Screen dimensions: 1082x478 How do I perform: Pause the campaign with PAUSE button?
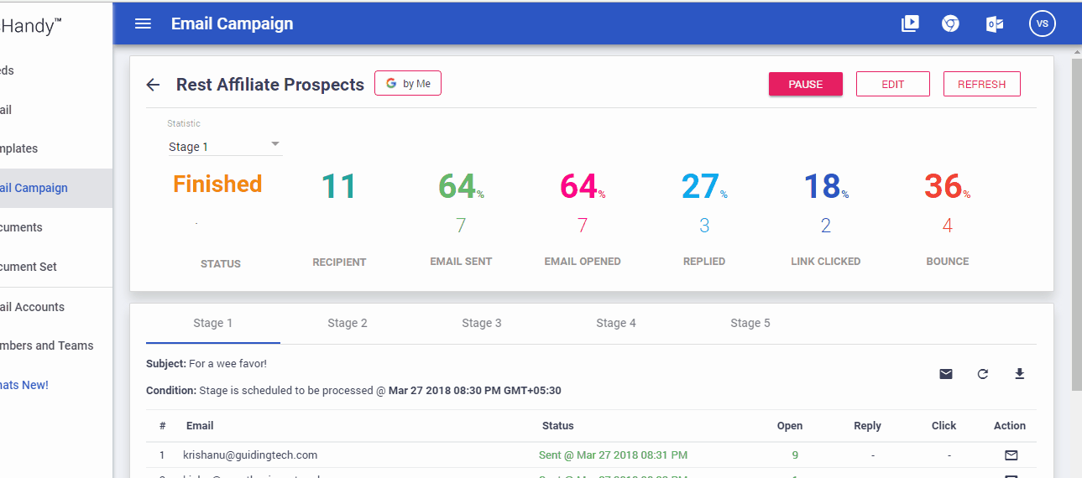806,84
